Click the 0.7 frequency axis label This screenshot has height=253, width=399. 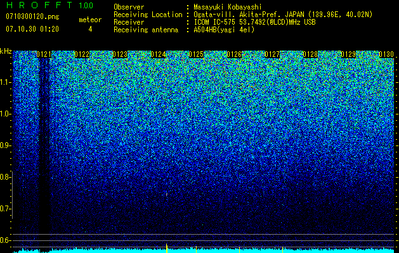tap(5, 209)
